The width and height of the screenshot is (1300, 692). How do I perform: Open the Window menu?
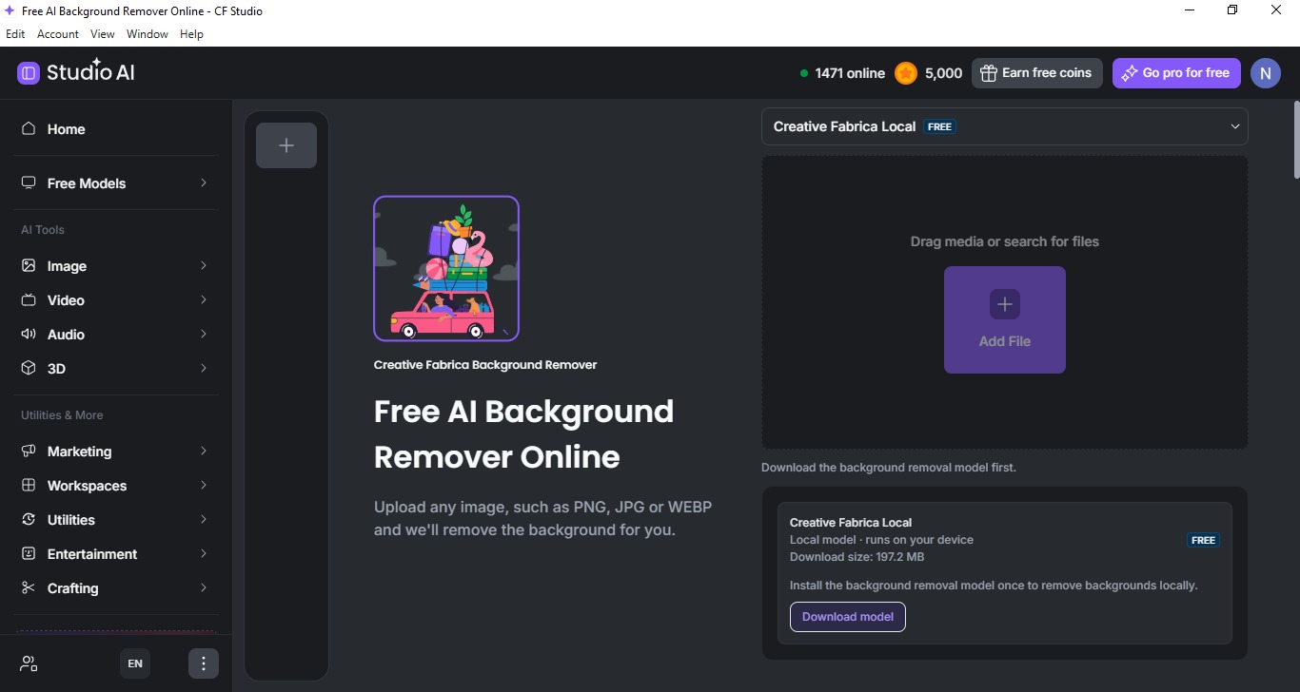(x=148, y=34)
